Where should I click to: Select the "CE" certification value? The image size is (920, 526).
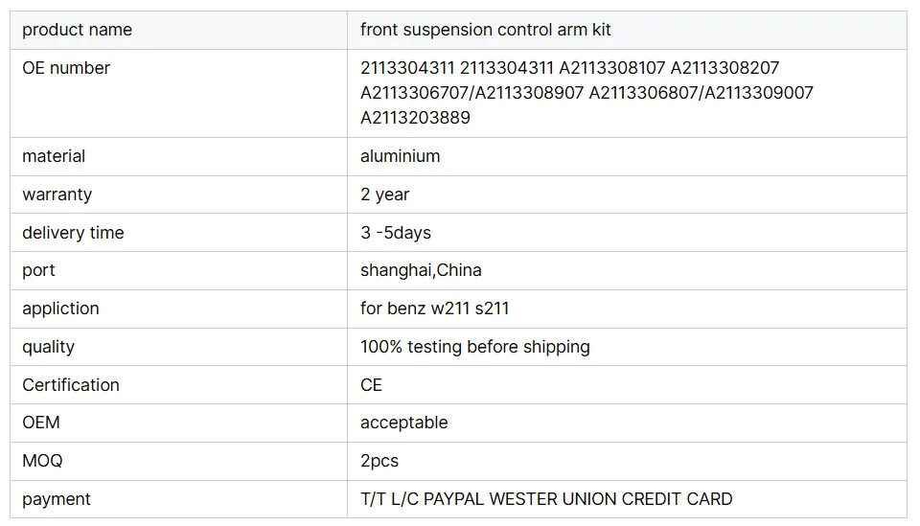pyautogui.click(x=371, y=385)
